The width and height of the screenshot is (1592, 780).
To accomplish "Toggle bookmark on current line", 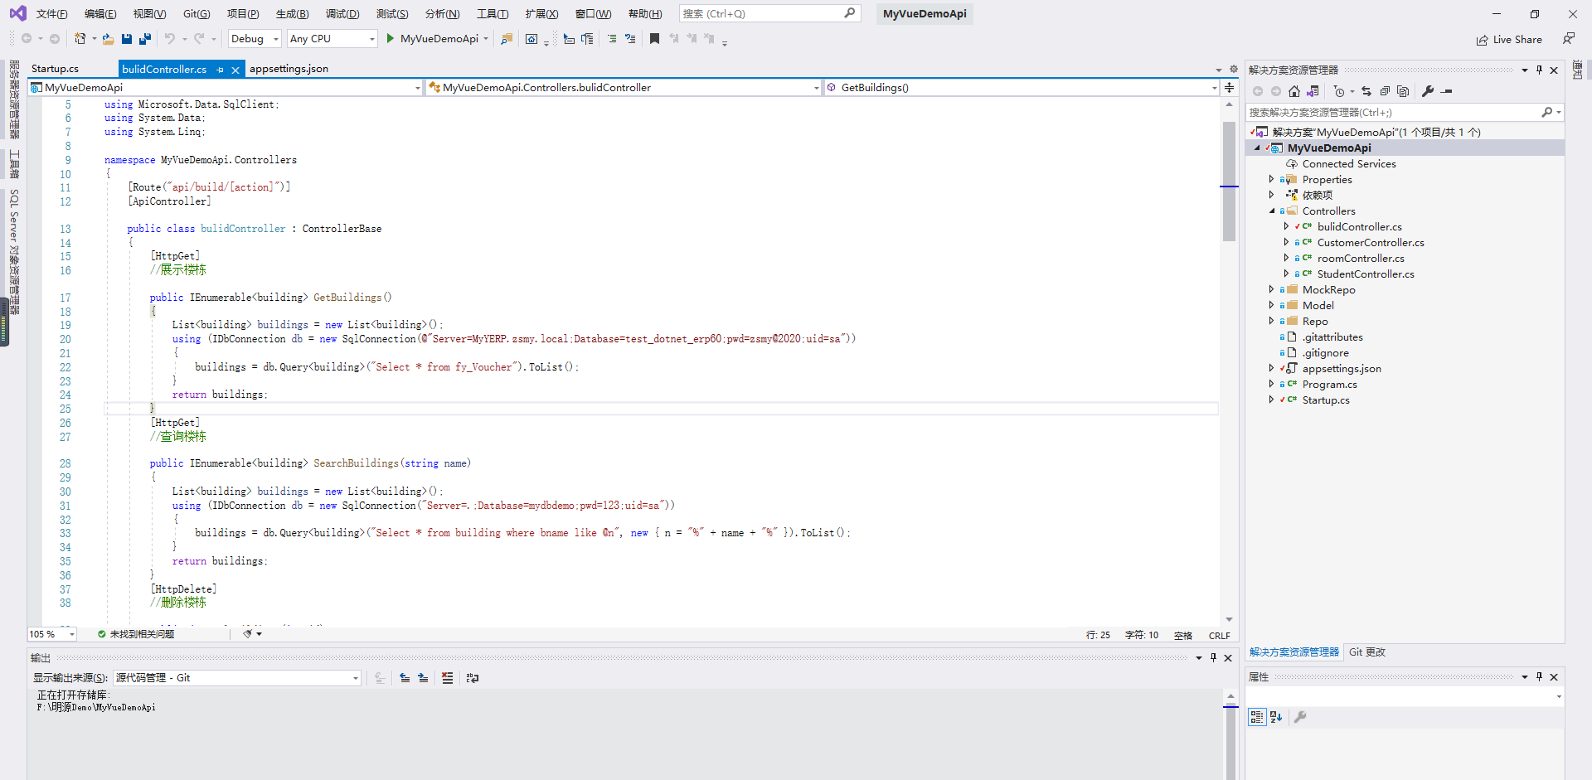I will click(x=654, y=39).
